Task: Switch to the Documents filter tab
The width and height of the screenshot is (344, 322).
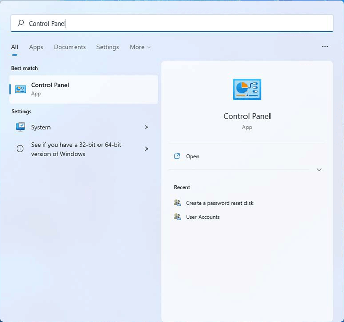Action: 69,47
